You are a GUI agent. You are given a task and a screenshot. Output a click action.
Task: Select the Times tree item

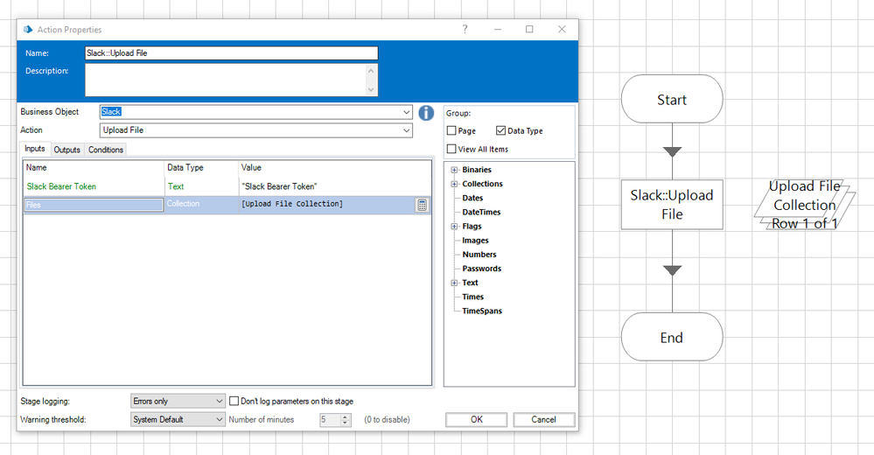tap(472, 297)
